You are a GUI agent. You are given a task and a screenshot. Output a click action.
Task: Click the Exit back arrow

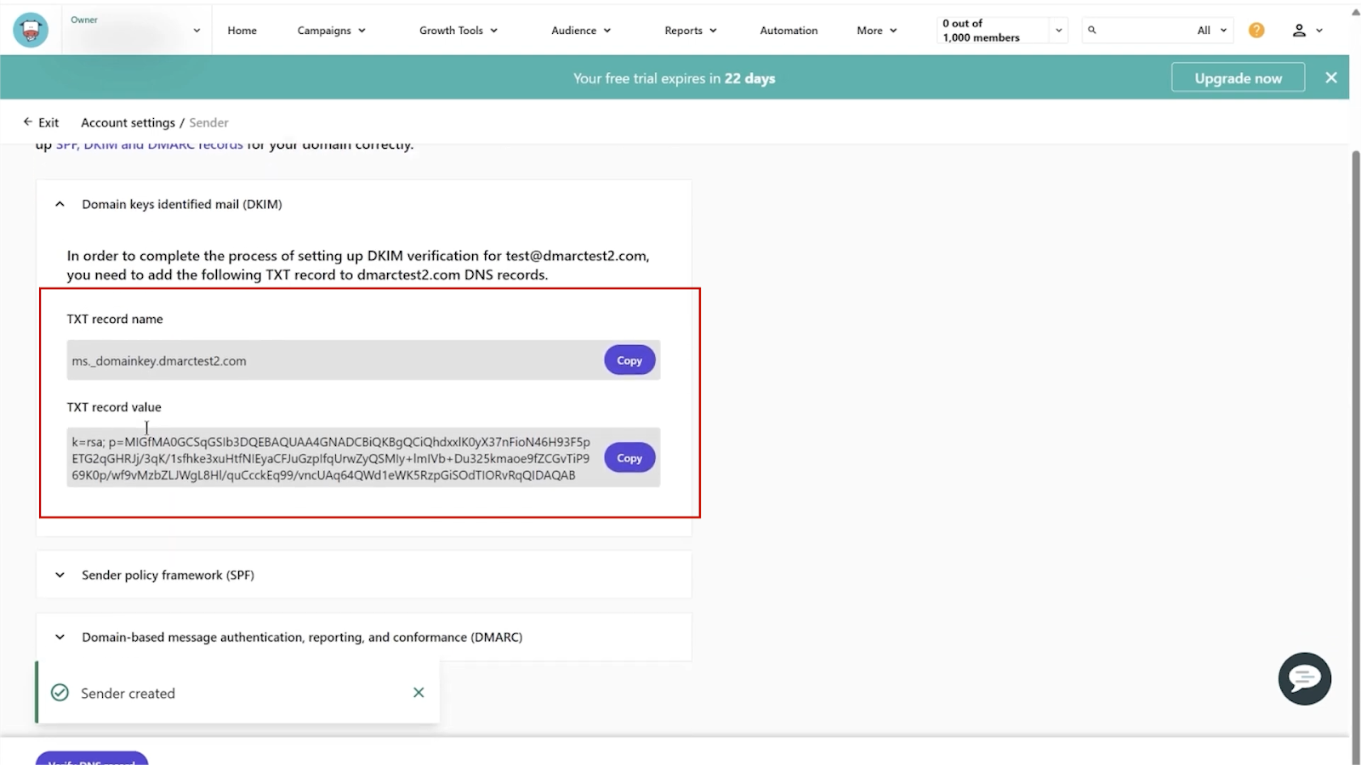click(28, 122)
